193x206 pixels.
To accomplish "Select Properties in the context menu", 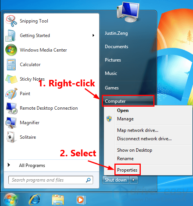I will pos(127,170).
